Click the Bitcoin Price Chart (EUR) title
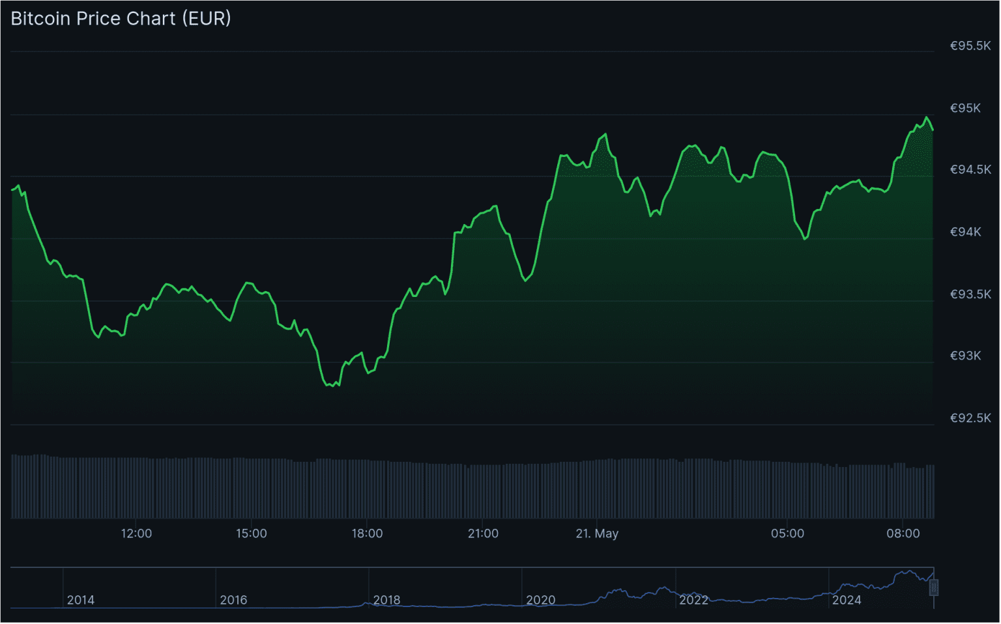 click(x=120, y=18)
